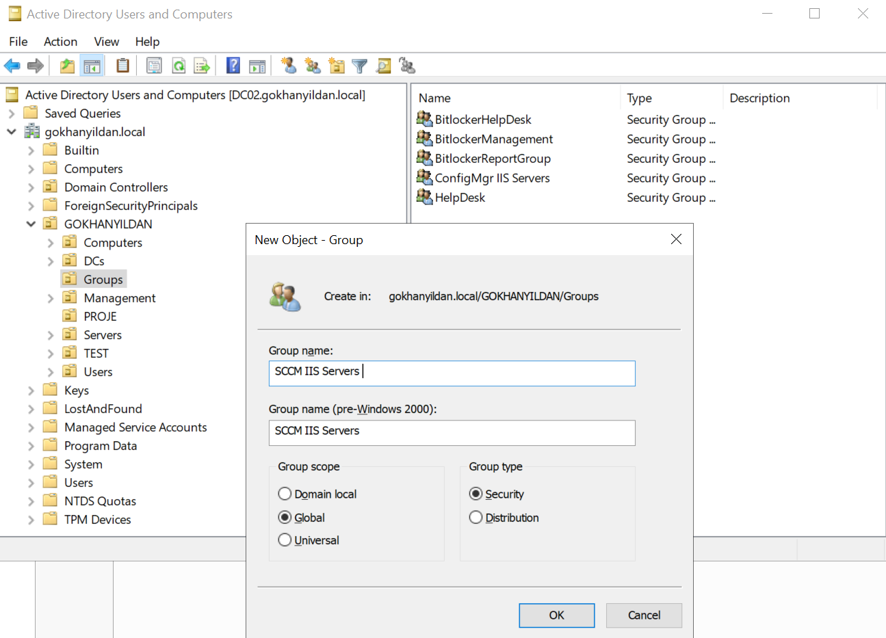Select LostAndFound tree node
Screen dimensions: 886x638
point(103,408)
